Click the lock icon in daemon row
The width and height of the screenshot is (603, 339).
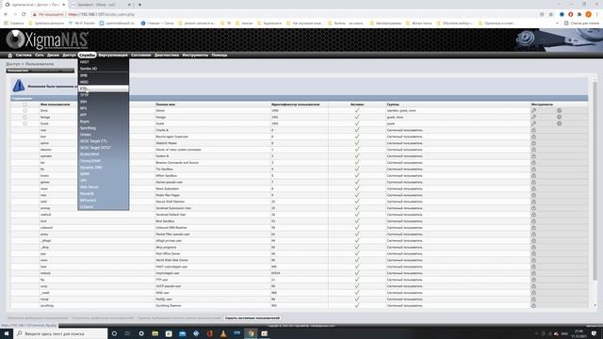[533, 150]
